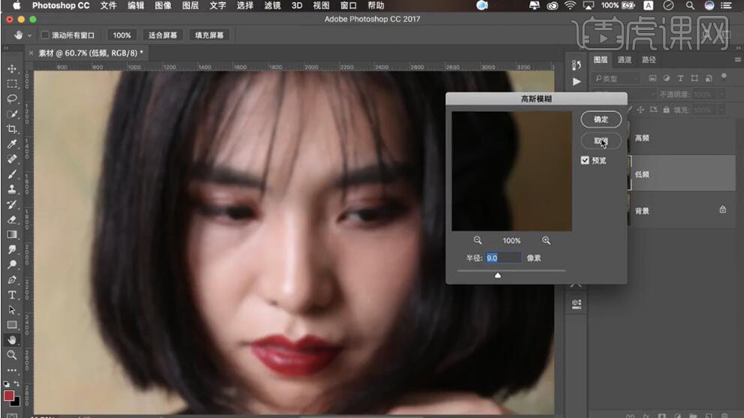
Task: Click 确定 in Gaussian Blur dialog
Action: [601, 119]
